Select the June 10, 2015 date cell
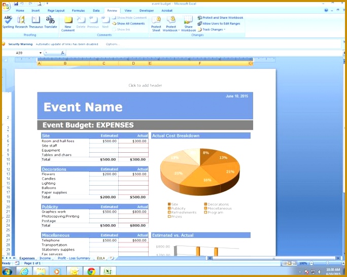Viewport: 347px width, 277px height. [237, 96]
